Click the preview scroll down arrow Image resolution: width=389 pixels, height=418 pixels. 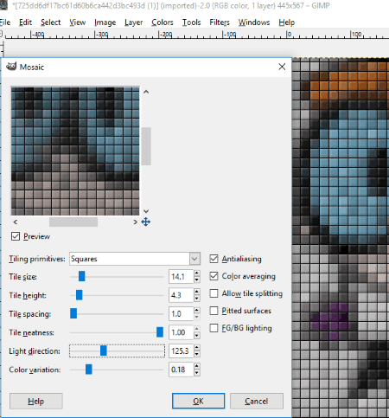pyautogui.click(x=146, y=211)
